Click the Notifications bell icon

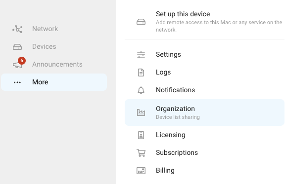click(x=141, y=90)
